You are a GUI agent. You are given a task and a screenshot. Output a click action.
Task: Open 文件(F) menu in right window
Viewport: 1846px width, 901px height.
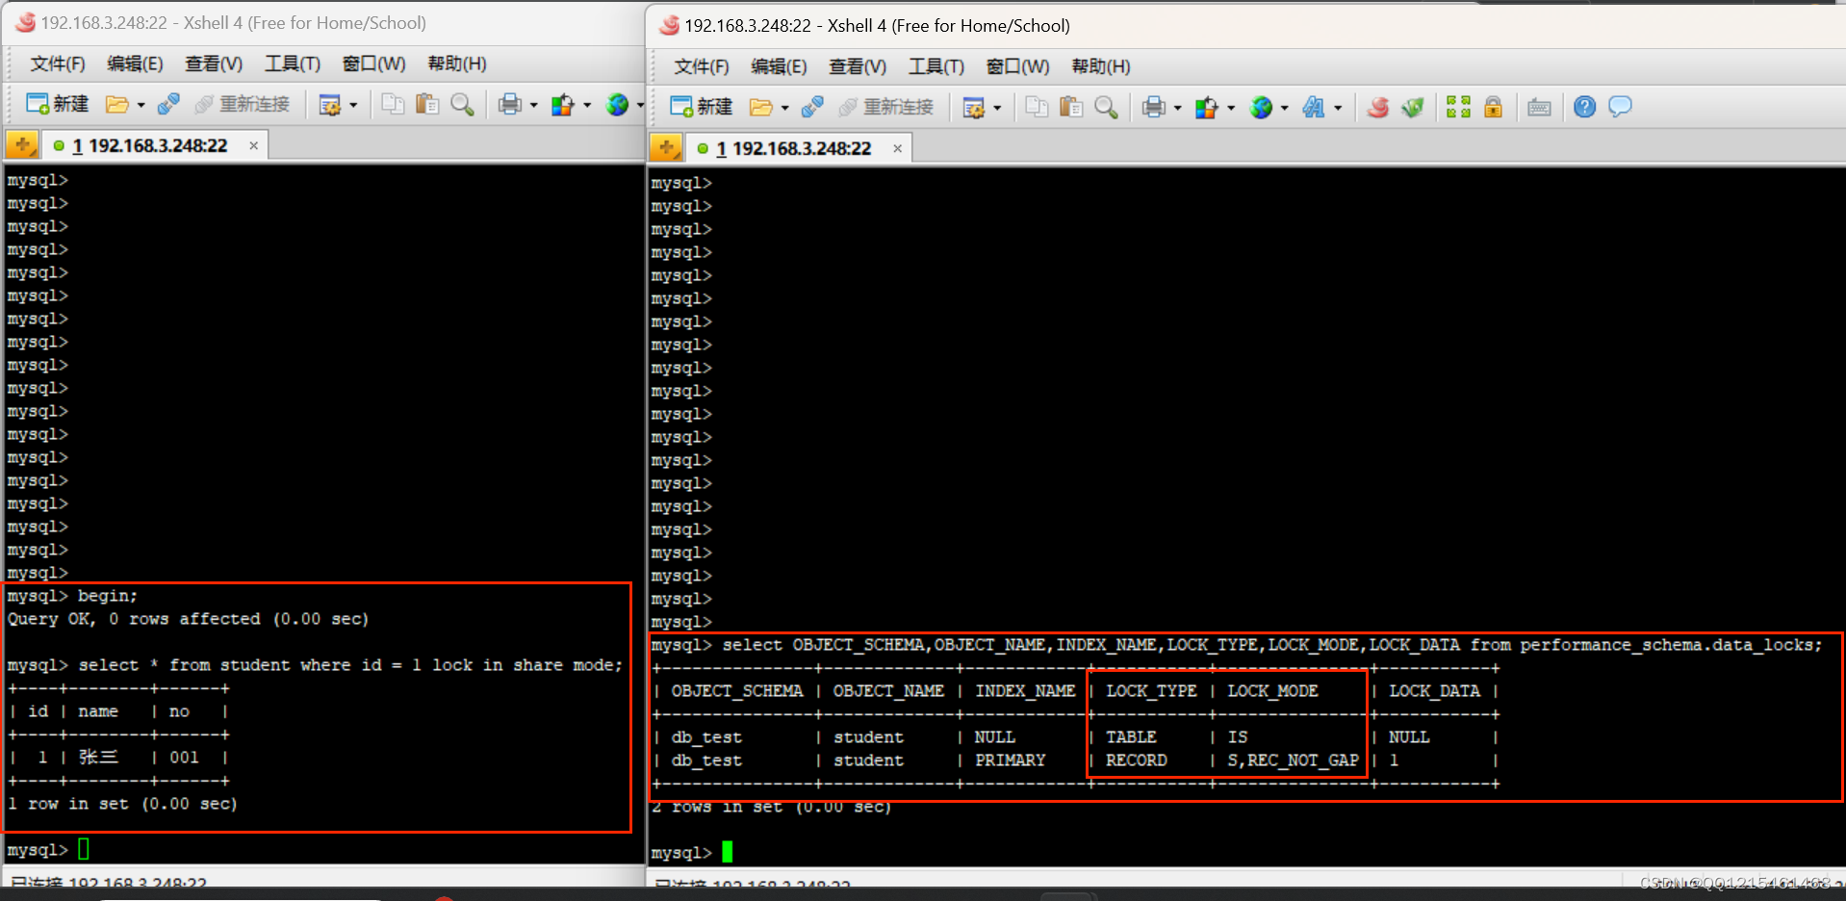[x=702, y=66]
